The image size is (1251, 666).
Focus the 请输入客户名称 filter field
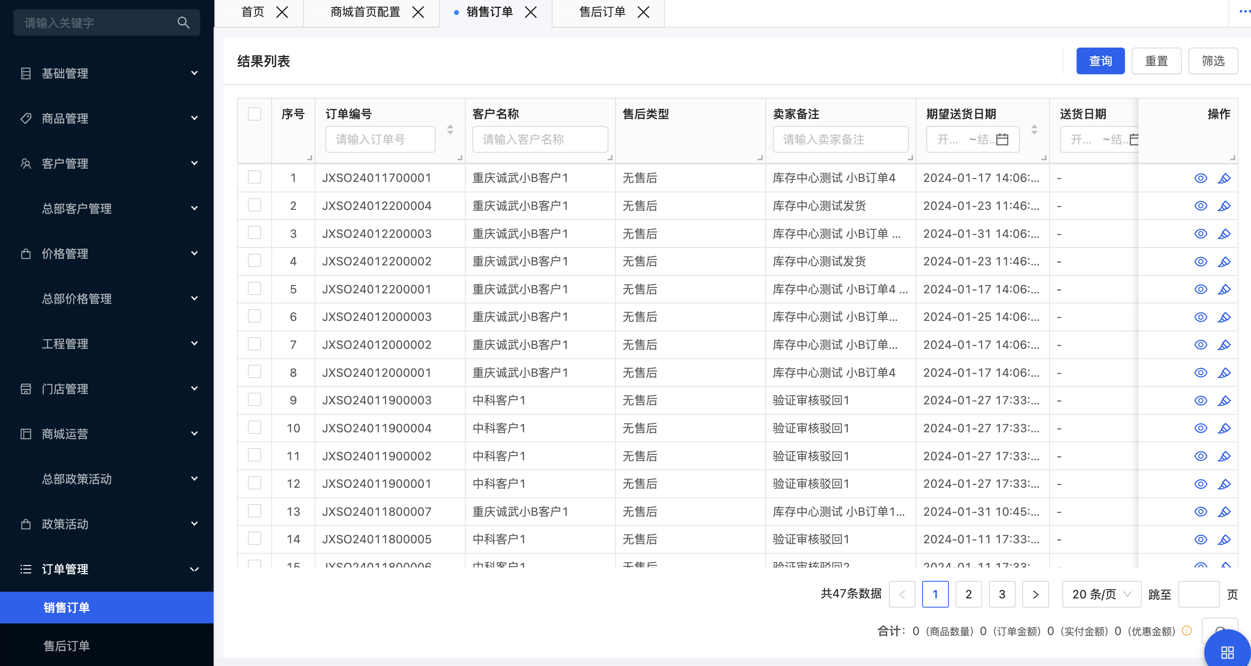(540, 139)
